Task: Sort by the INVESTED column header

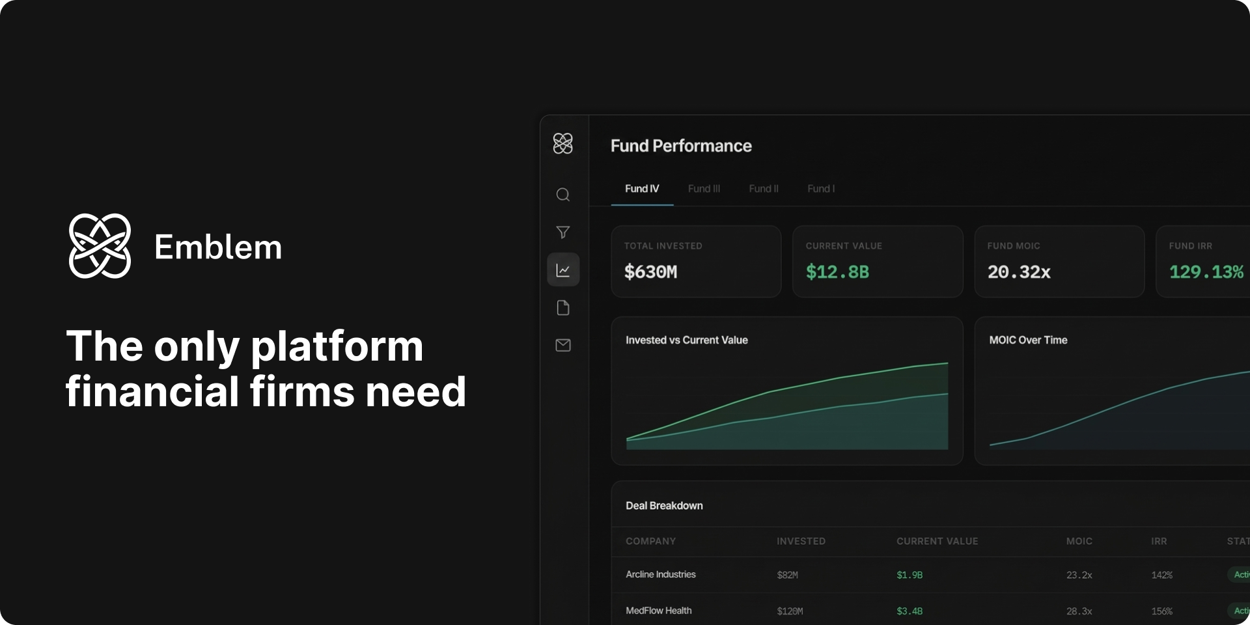Action: pos(801,542)
